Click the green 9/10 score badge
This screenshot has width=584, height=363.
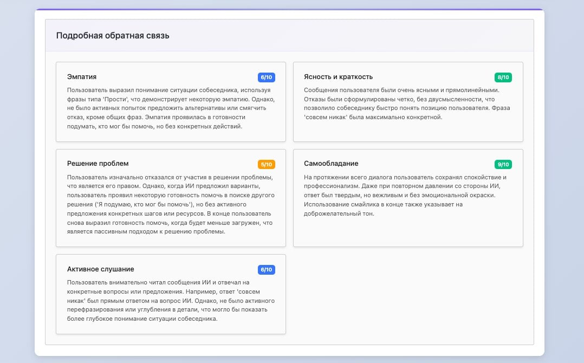tap(503, 164)
